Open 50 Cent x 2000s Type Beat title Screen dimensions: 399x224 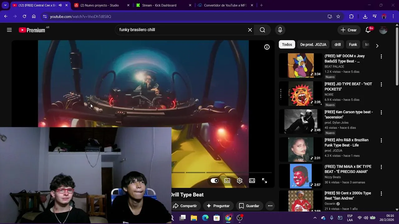click(348, 196)
